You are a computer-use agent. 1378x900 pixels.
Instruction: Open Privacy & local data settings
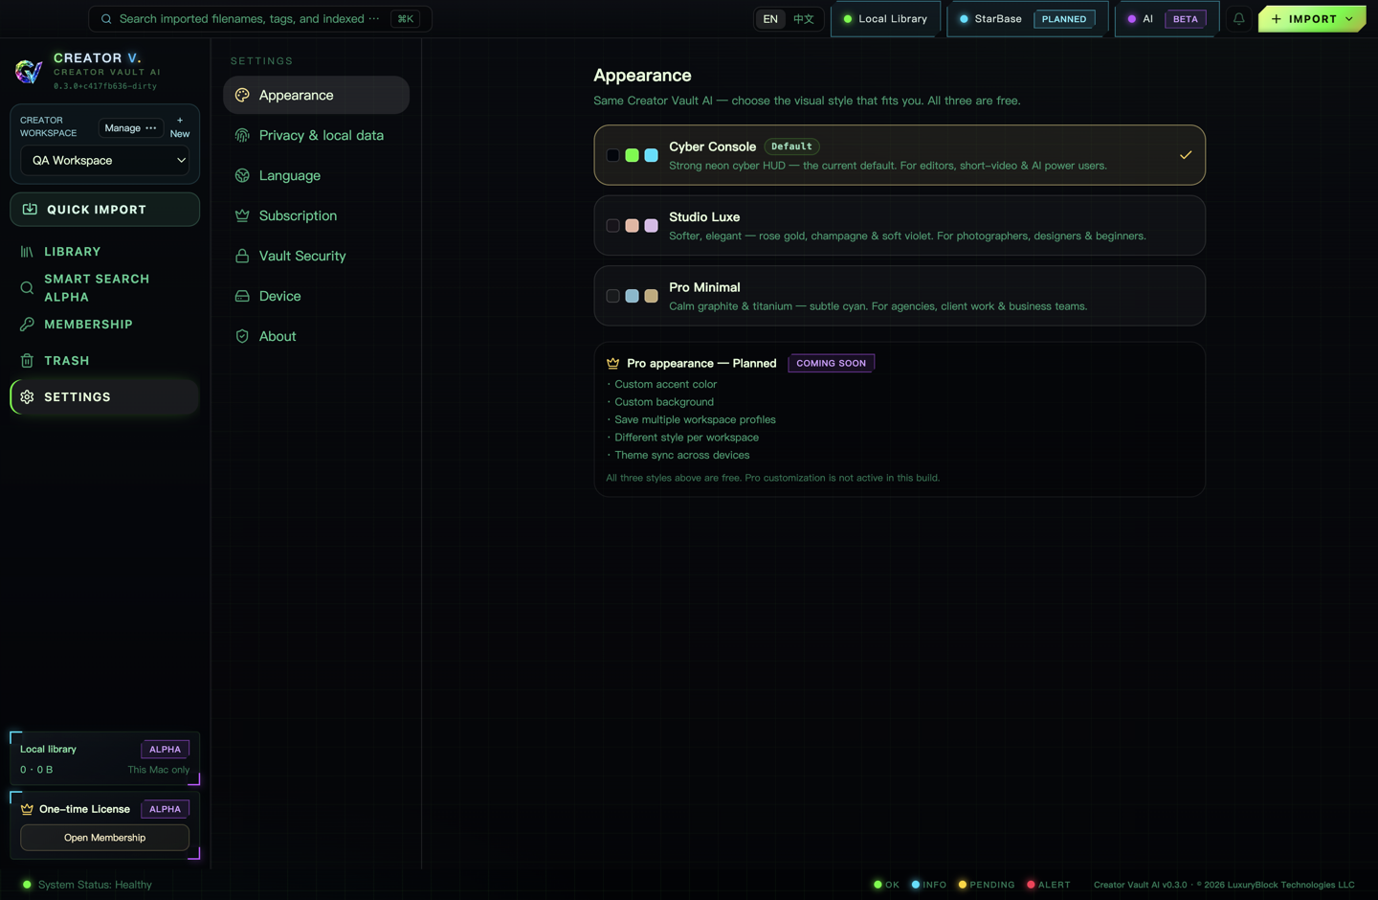[317, 135]
